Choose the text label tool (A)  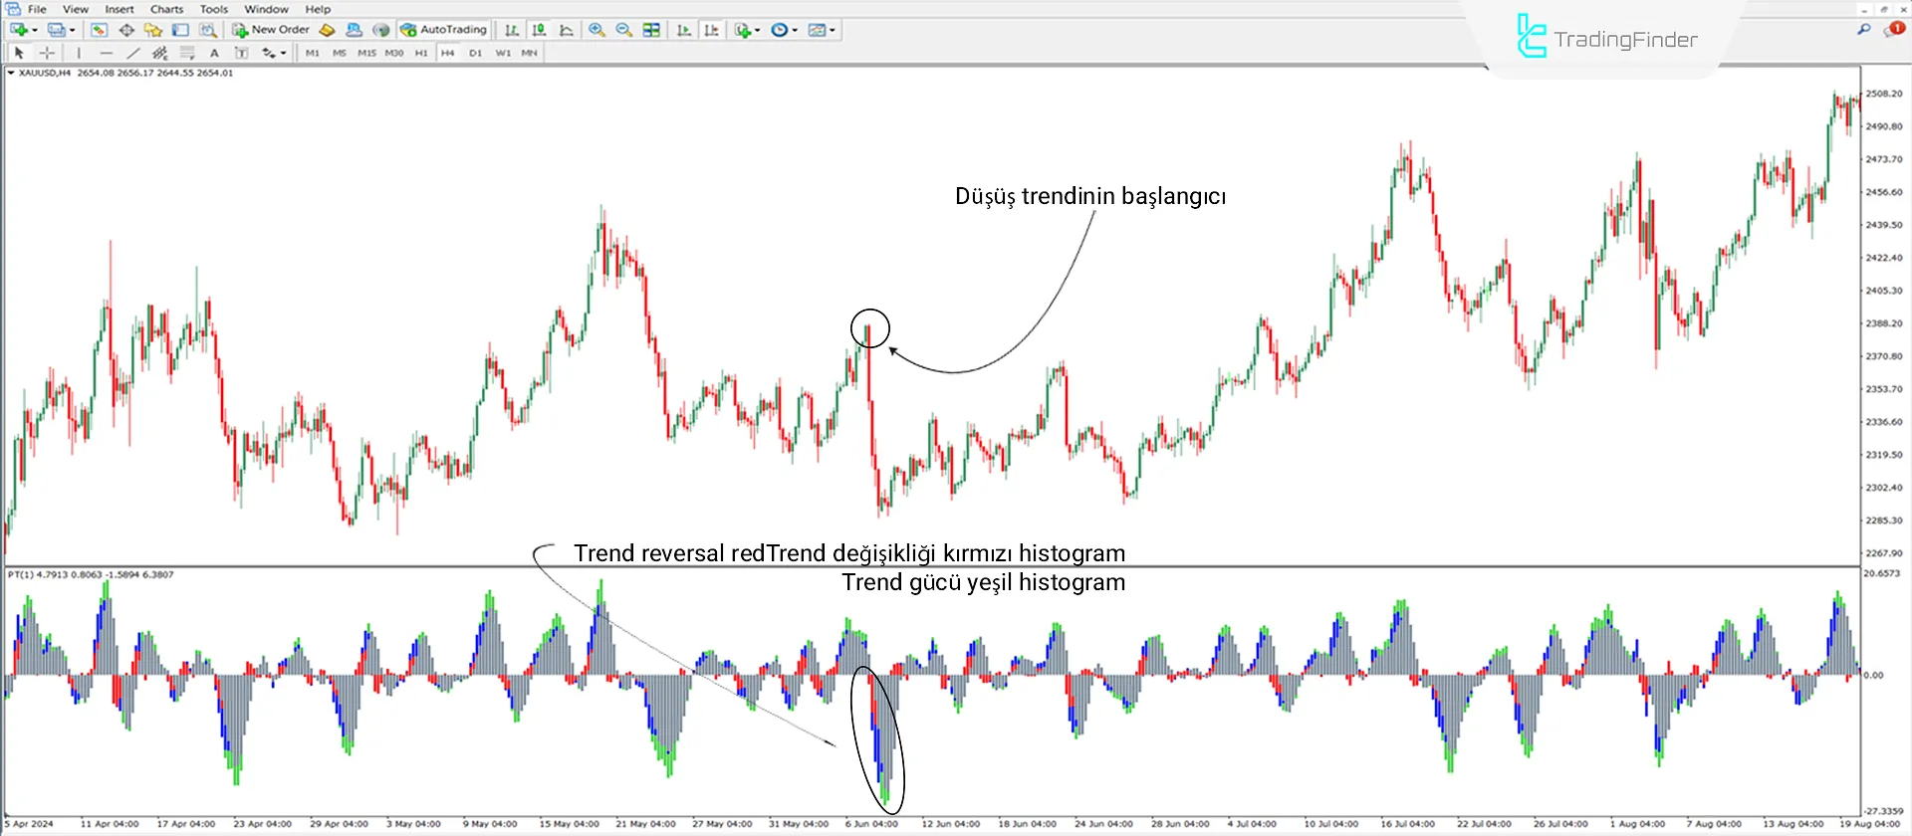pos(214,53)
